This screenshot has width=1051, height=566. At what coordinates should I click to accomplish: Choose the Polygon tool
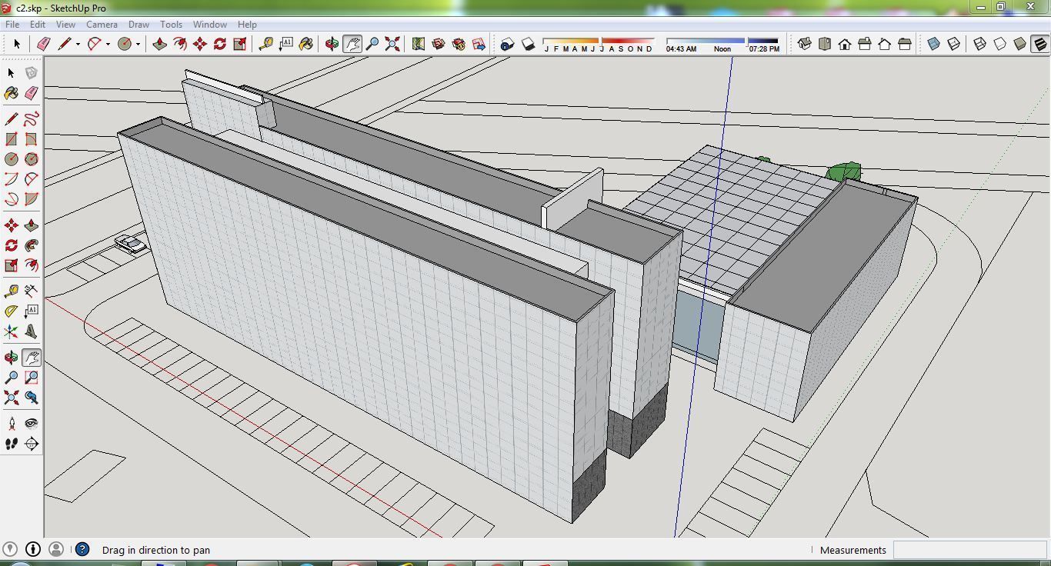(x=31, y=159)
